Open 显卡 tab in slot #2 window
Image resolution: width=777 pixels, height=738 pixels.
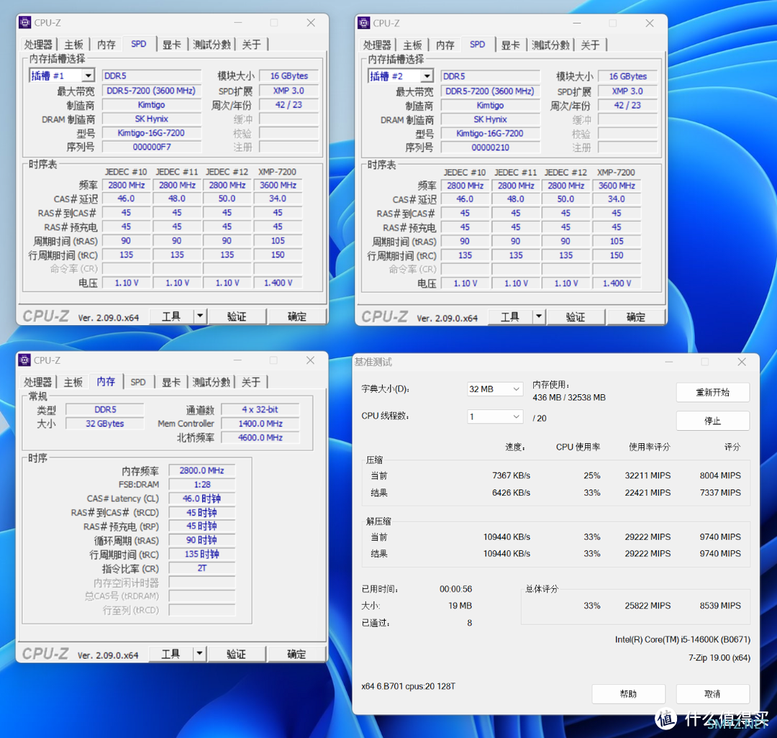pos(510,45)
